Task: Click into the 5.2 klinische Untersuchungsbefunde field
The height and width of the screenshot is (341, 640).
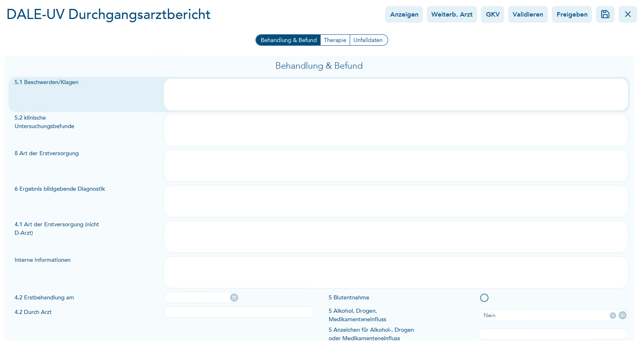Action: tap(396, 130)
